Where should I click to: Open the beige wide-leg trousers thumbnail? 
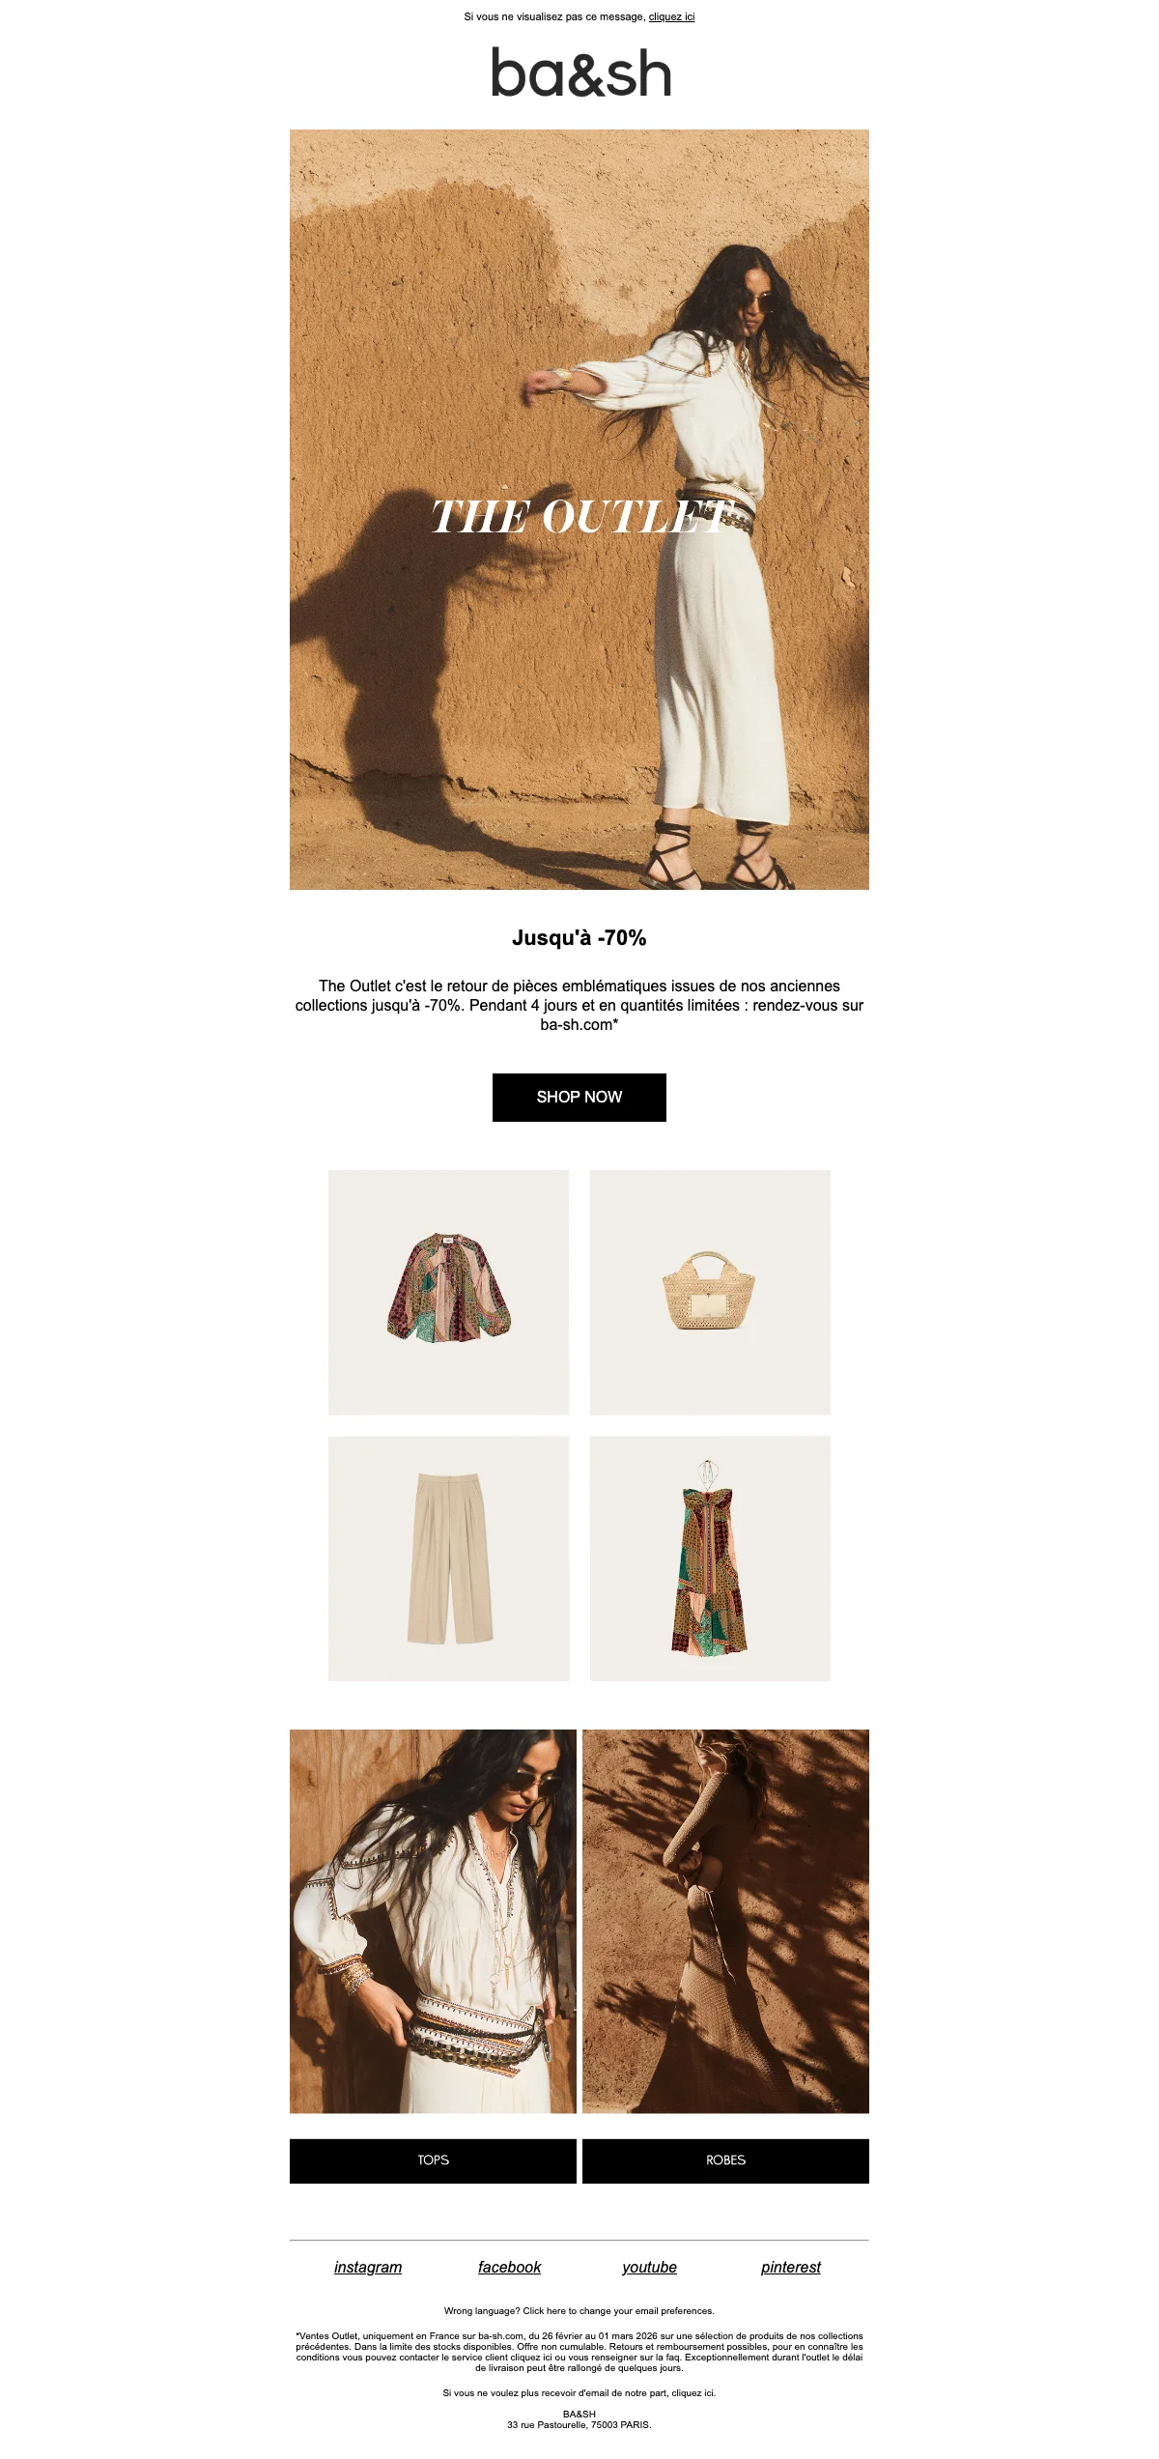coord(449,1558)
